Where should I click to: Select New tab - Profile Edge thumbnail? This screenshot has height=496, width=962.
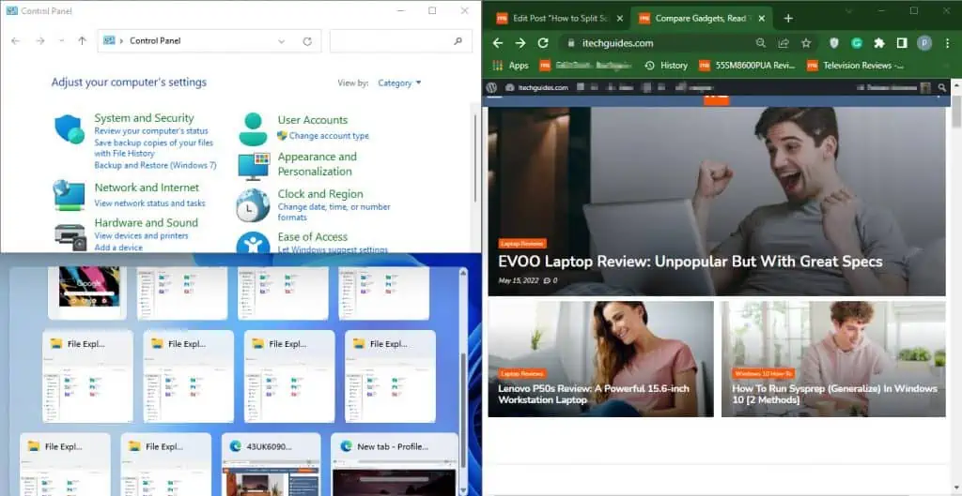(x=395, y=464)
